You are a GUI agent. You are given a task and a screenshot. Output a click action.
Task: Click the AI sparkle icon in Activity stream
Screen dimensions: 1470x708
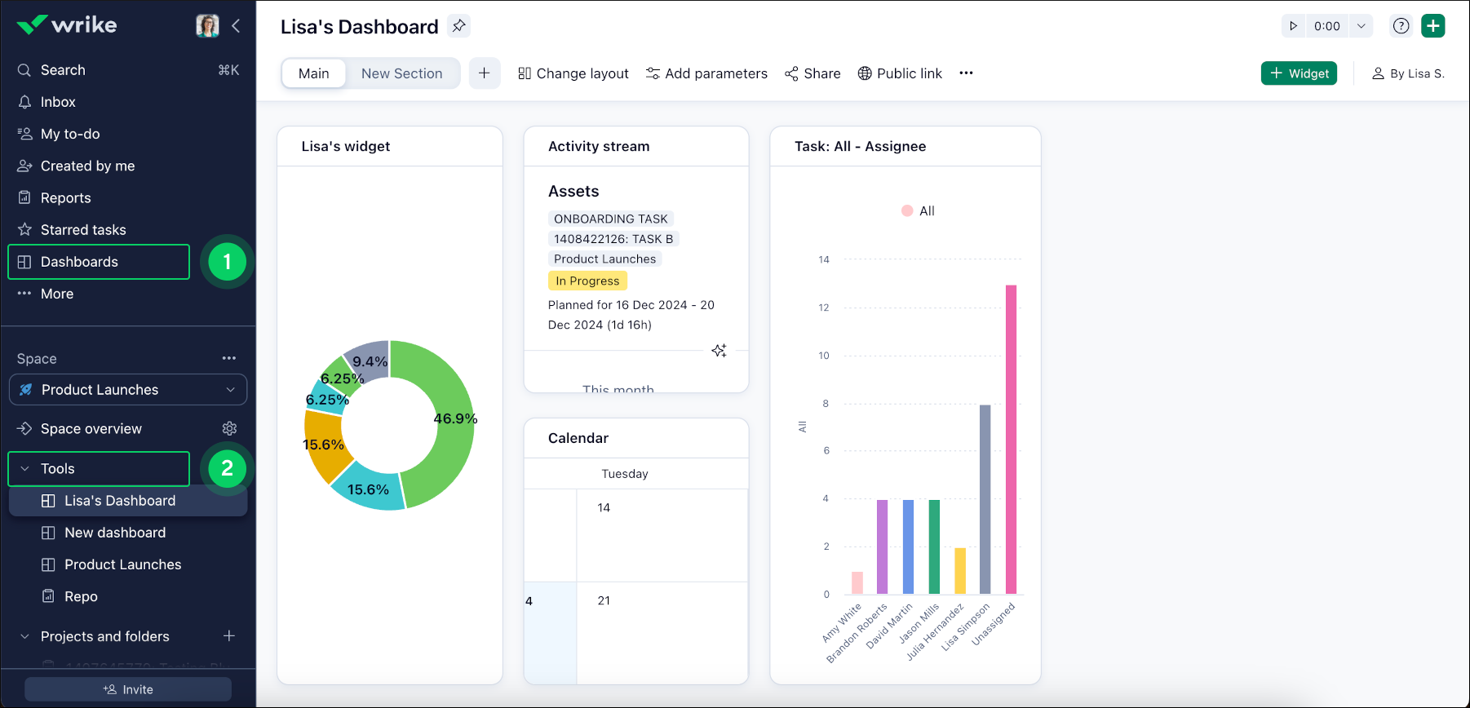click(719, 351)
